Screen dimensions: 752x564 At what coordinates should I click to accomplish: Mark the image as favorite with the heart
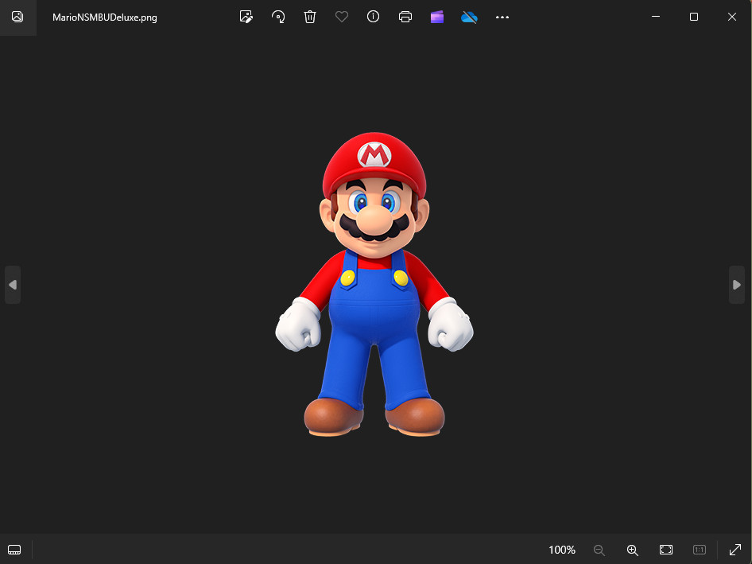[342, 17]
